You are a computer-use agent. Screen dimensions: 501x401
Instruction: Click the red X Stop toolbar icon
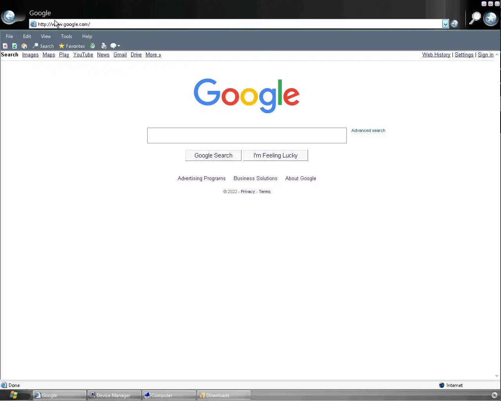(x=5, y=46)
